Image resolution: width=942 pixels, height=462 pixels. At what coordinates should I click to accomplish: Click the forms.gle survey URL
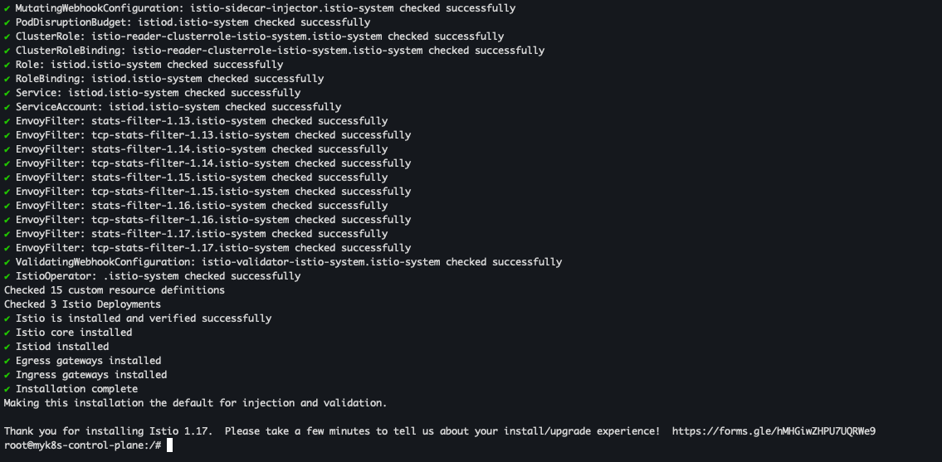(774, 431)
